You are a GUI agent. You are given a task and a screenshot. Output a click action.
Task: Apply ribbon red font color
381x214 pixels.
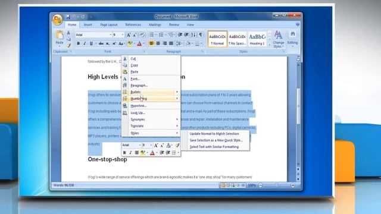point(139,43)
